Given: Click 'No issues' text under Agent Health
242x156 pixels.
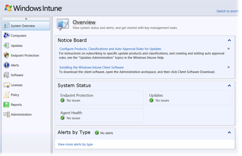Looking at the screenshot, I should pos(73,118).
